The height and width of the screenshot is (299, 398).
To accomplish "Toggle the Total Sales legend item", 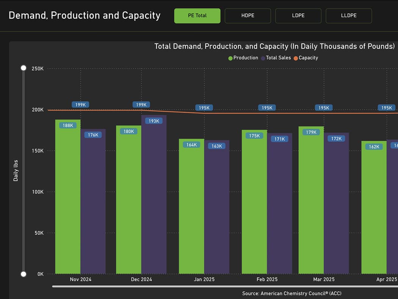I will [276, 58].
